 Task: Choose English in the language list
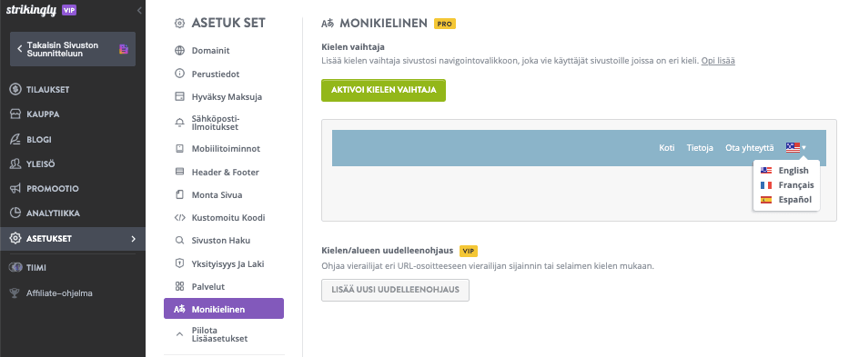coord(786,171)
